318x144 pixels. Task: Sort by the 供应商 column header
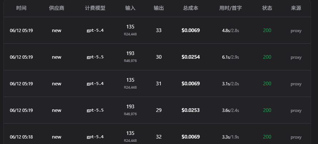click(x=57, y=8)
